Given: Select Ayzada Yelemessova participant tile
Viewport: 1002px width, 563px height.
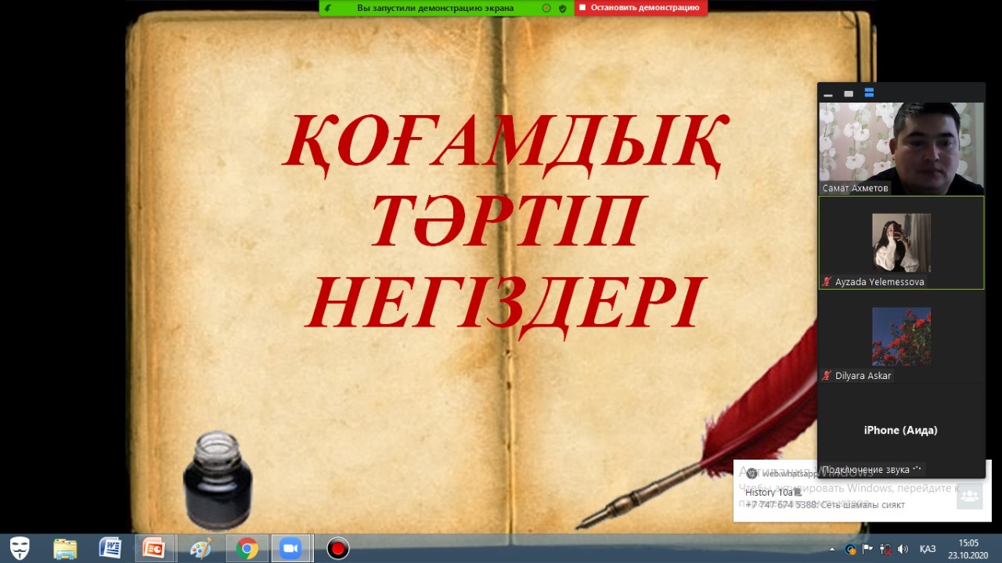Looking at the screenshot, I should coord(901,243).
